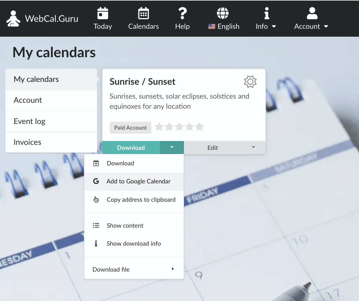Image resolution: width=359 pixels, height=301 pixels.
Task: Open Today from the top navigation
Action: tap(102, 13)
